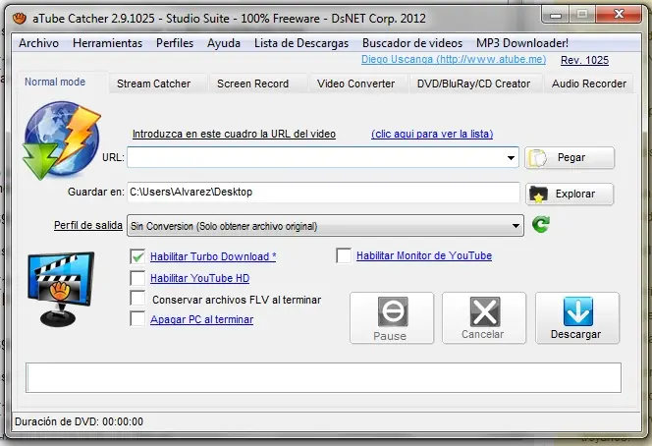The image size is (652, 446).
Task: Click Duración de DVD status bar text
Action: (79, 421)
